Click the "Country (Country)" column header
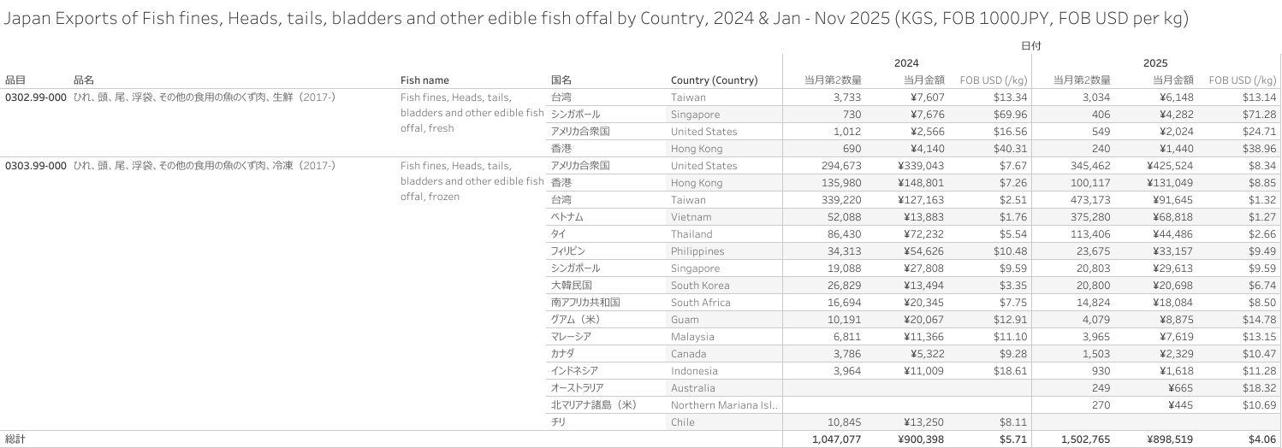The width and height of the screenshot is (1282, 448). click(x=714, y=80)
